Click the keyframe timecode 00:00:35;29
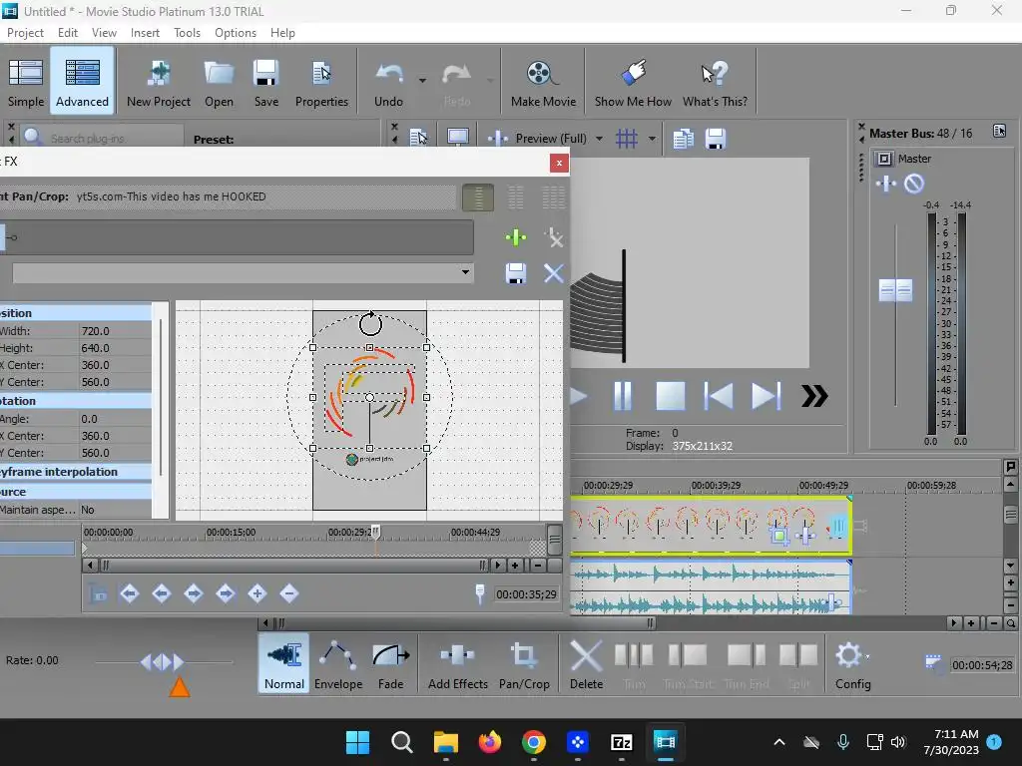The image size is (1022, 766). click(x=526, y=594)
